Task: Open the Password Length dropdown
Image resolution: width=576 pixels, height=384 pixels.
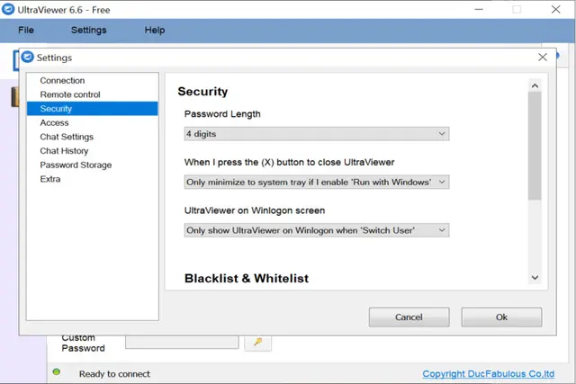Action: click(x=316, y=134)
